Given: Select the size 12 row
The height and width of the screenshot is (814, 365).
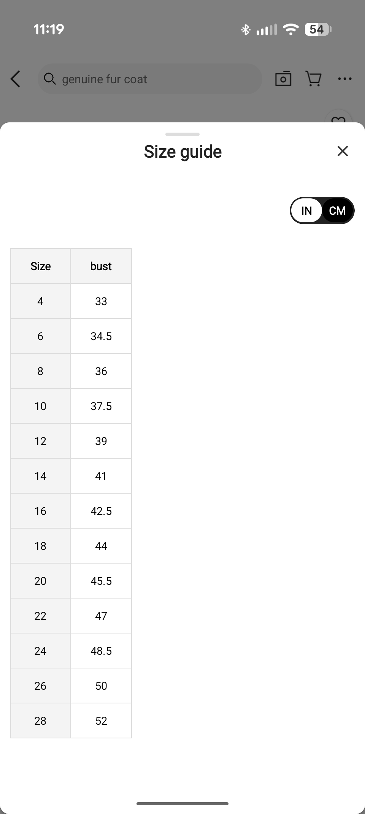Looking at the screenshot, I should pos(41,441).
